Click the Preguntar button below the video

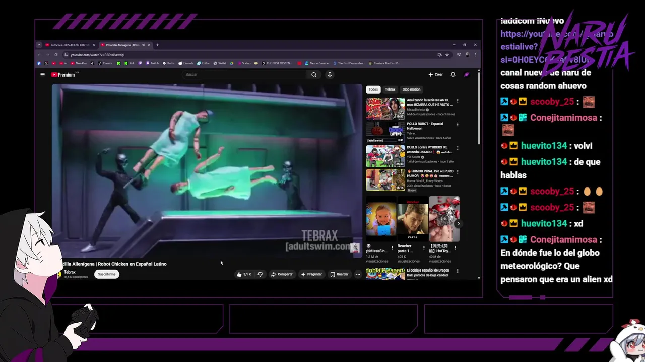click(x=311, y=274)
